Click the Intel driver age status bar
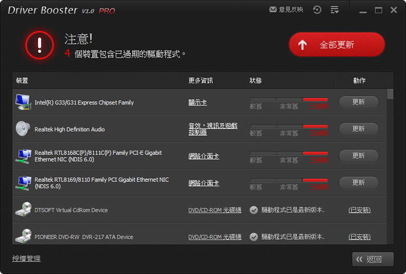Viewport: 406px width, 274px height. click(289, 99)
